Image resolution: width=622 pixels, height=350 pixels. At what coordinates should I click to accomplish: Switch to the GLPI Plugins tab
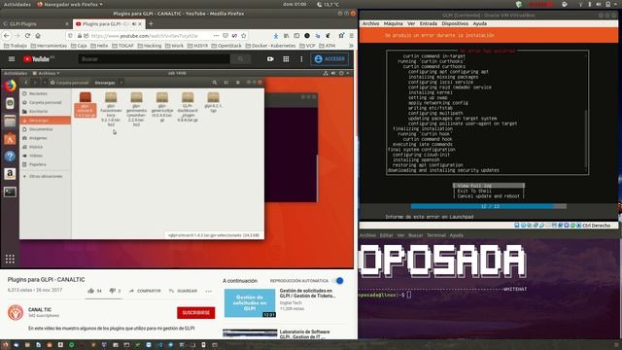tap(36, 24)
